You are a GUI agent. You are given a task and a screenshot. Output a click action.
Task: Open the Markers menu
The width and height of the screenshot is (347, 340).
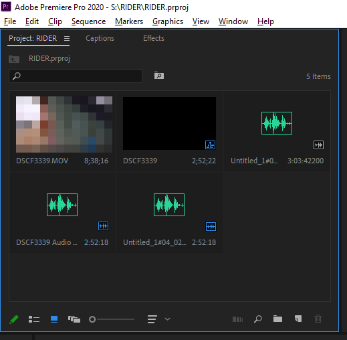[x=129, y=21]
